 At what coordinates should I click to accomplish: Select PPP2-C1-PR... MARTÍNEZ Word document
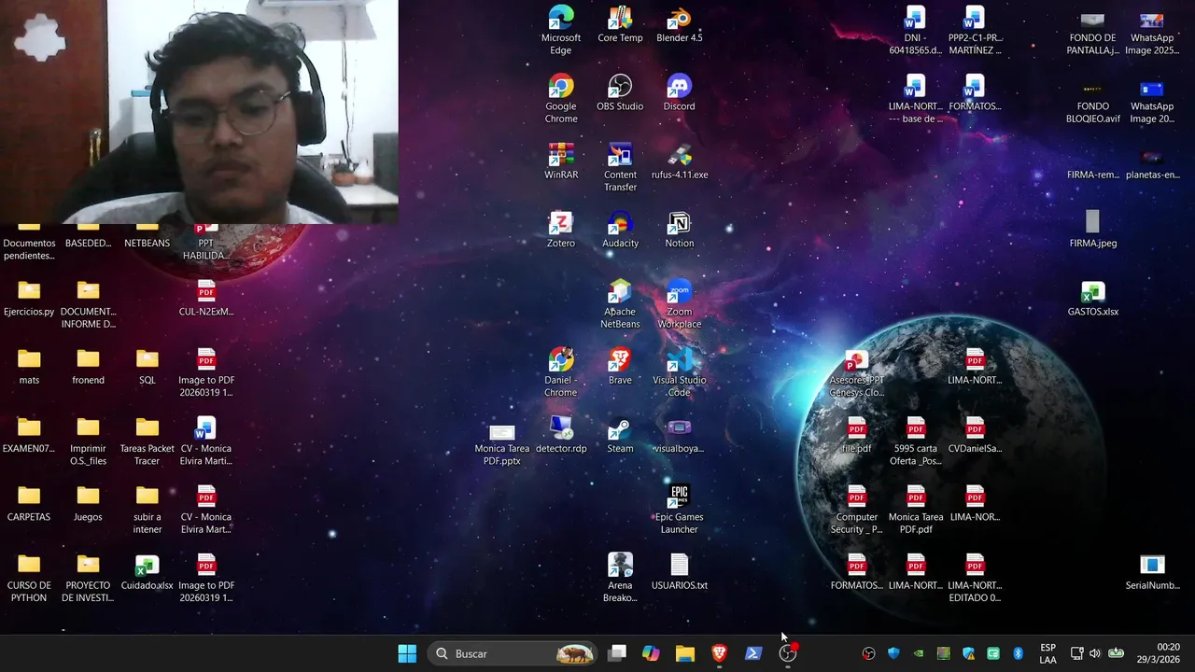975,30
